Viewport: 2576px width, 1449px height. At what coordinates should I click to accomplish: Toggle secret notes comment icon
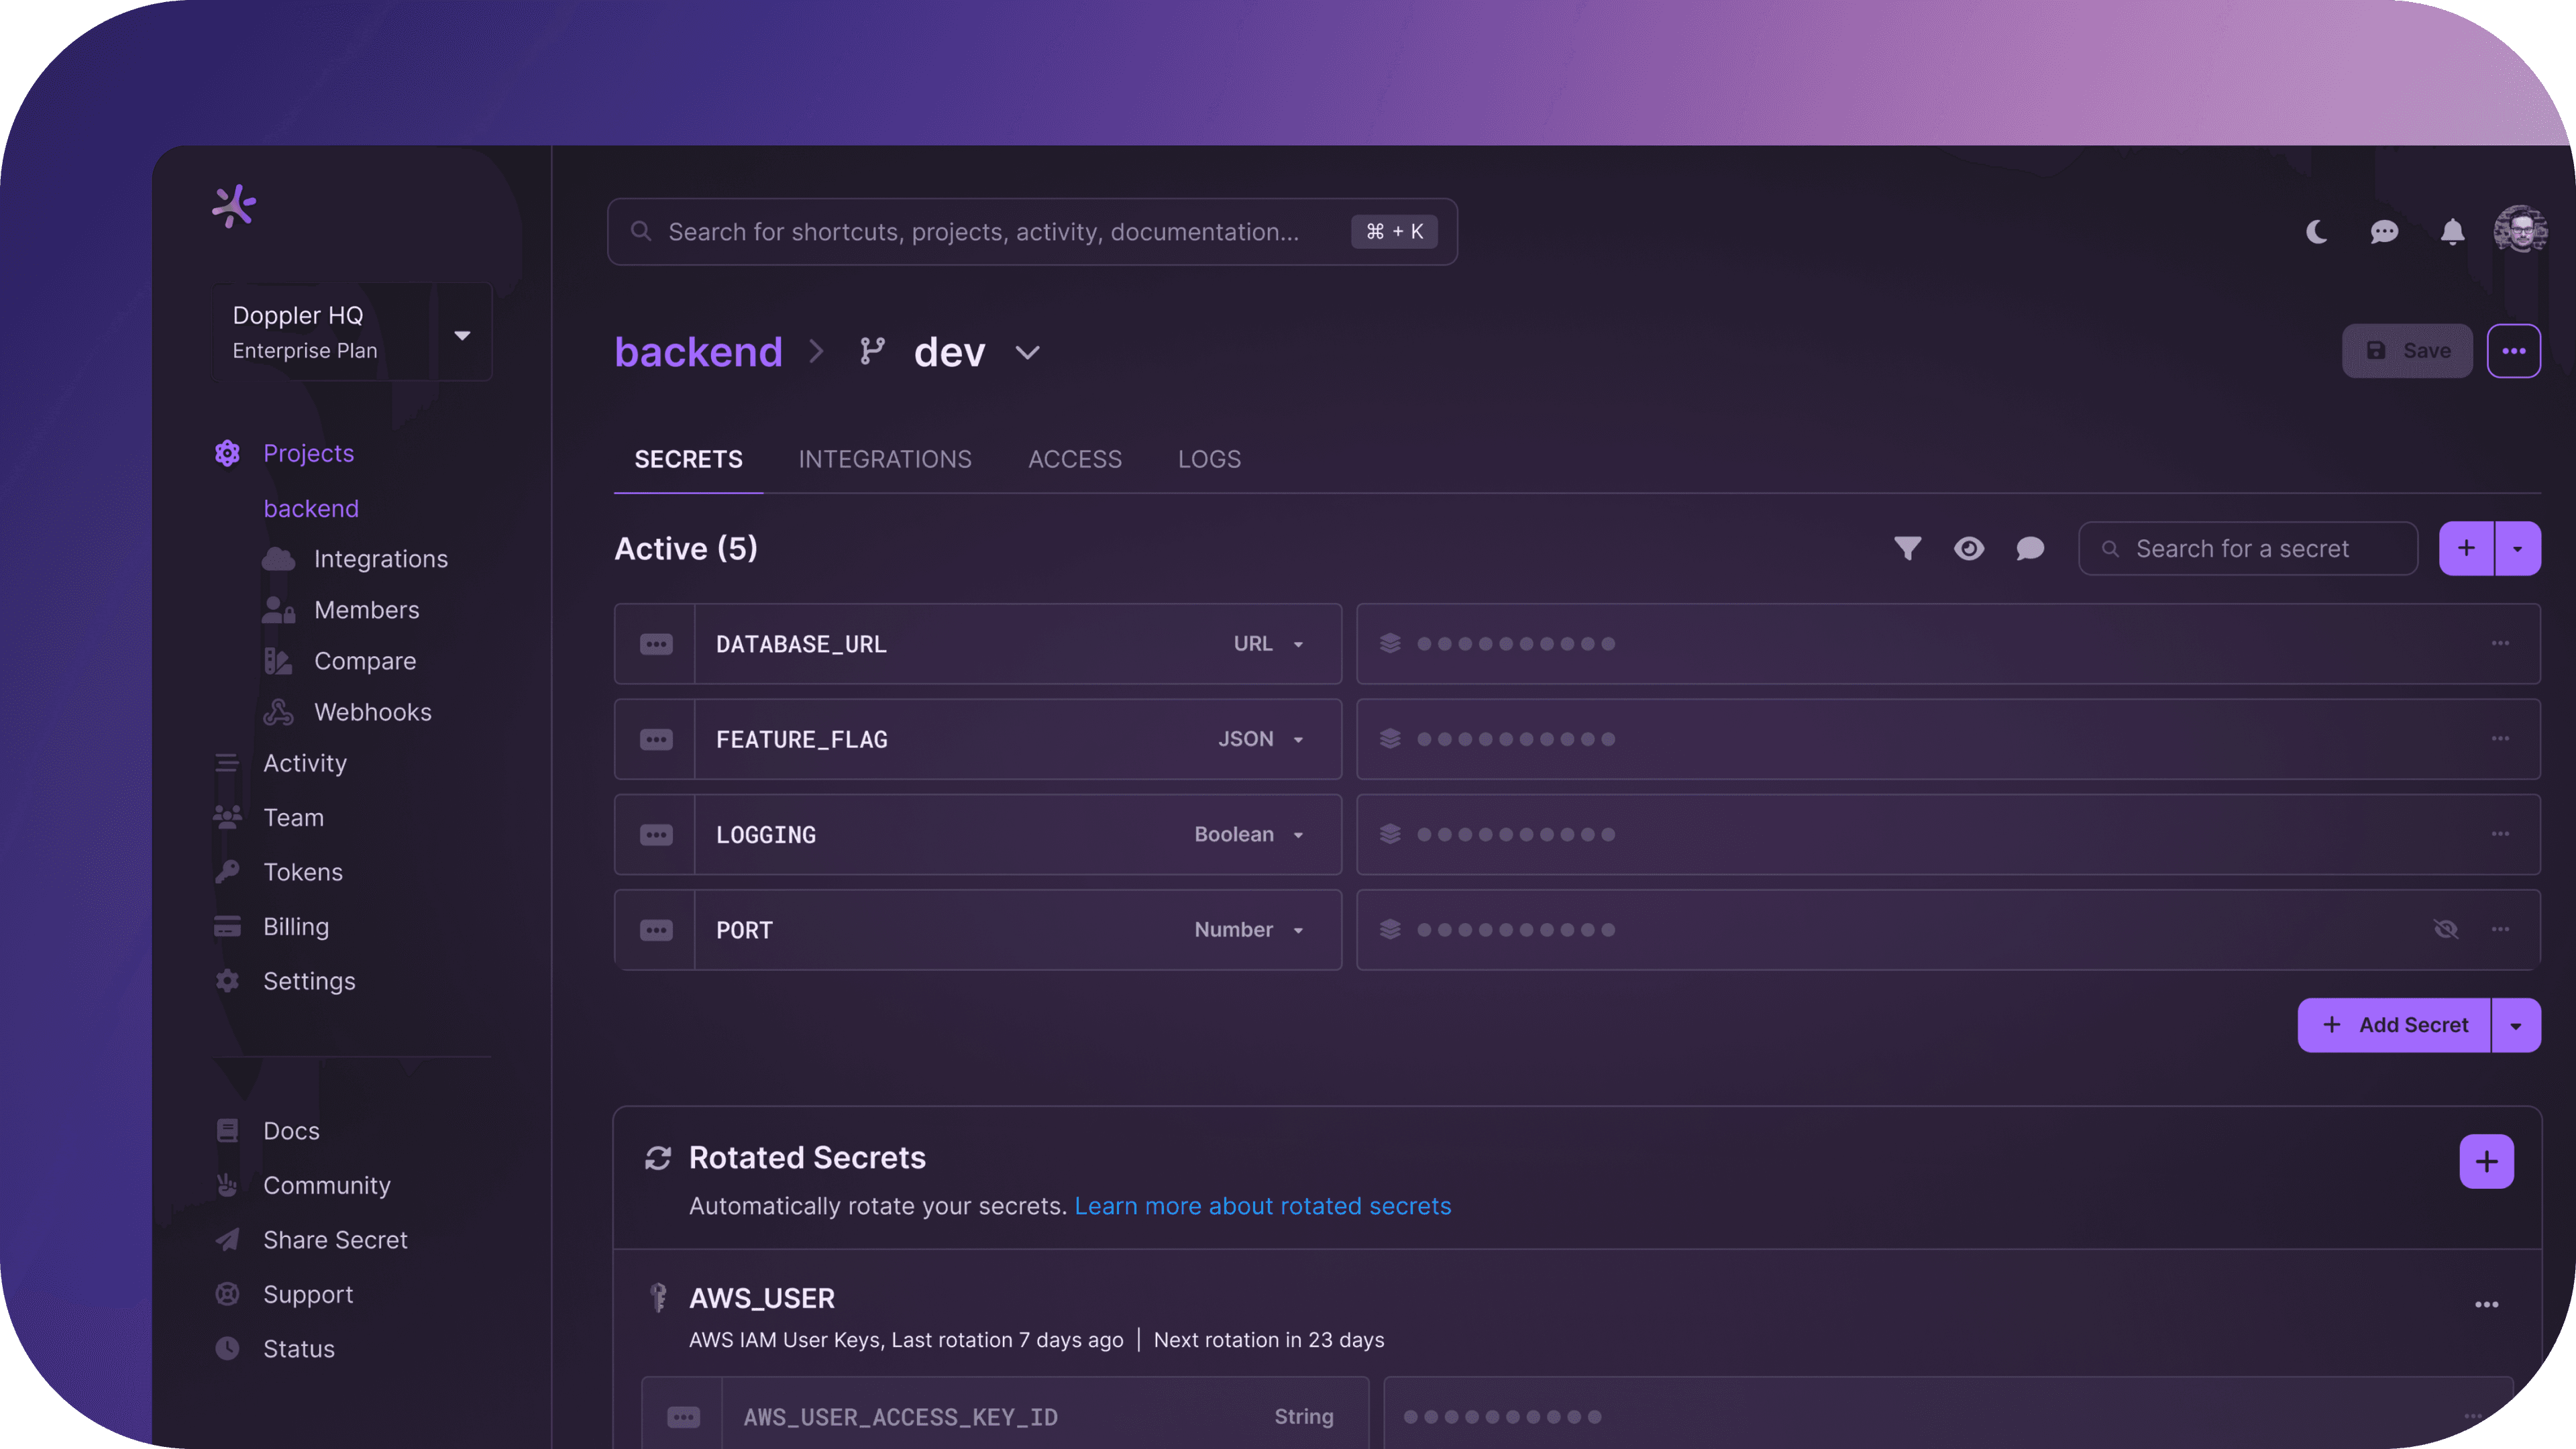[x=2030, y=549]
